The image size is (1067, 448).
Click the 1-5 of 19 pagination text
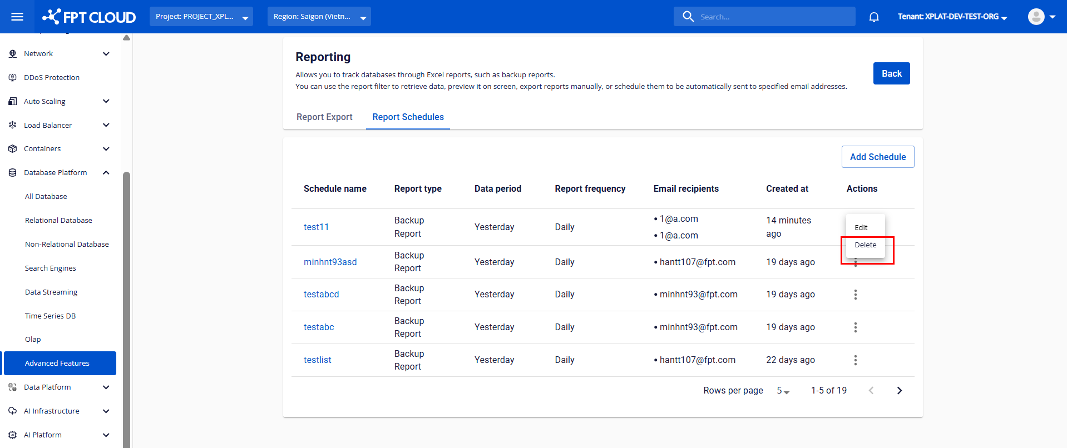tap(828, 391)
